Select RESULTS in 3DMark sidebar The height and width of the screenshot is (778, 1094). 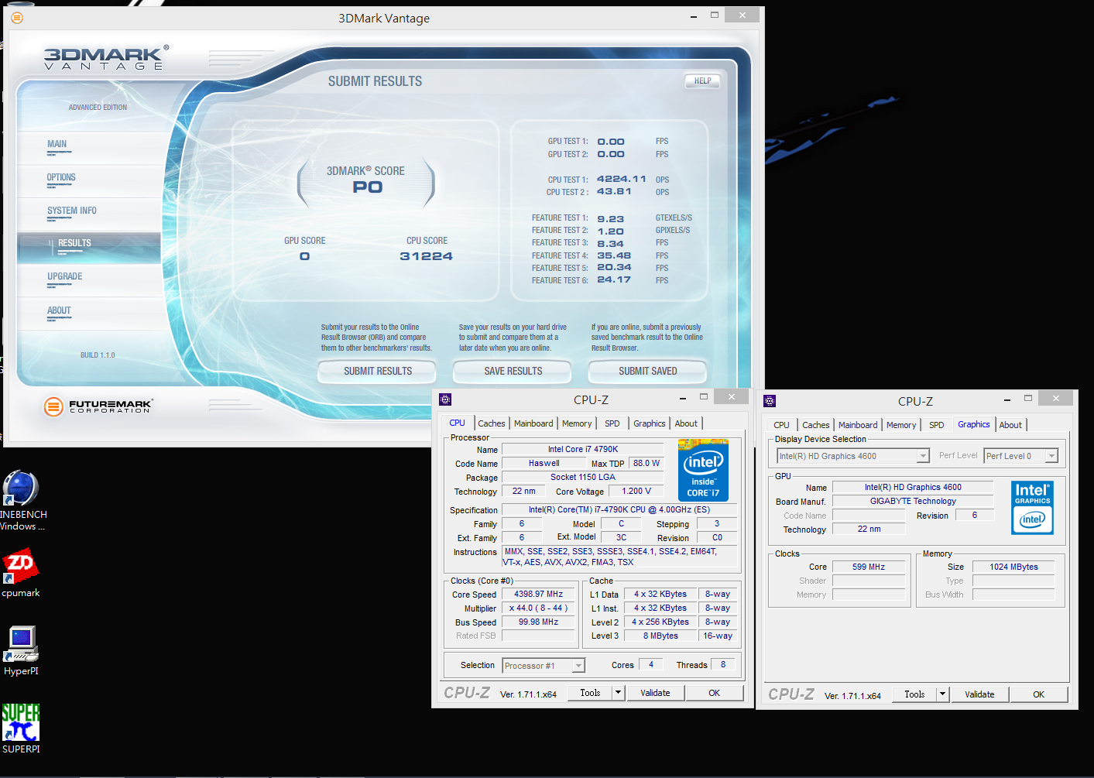pyautogui.click(x=89, y=247)
